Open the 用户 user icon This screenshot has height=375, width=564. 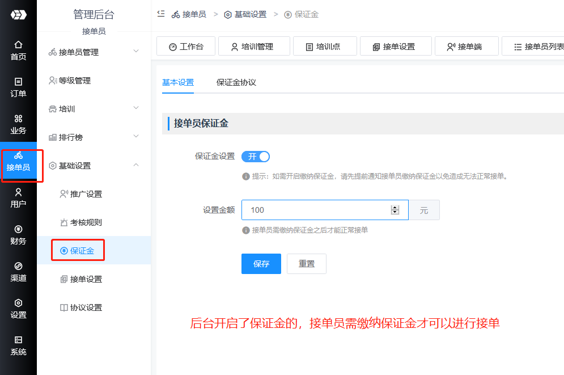(x=18, y=192)
